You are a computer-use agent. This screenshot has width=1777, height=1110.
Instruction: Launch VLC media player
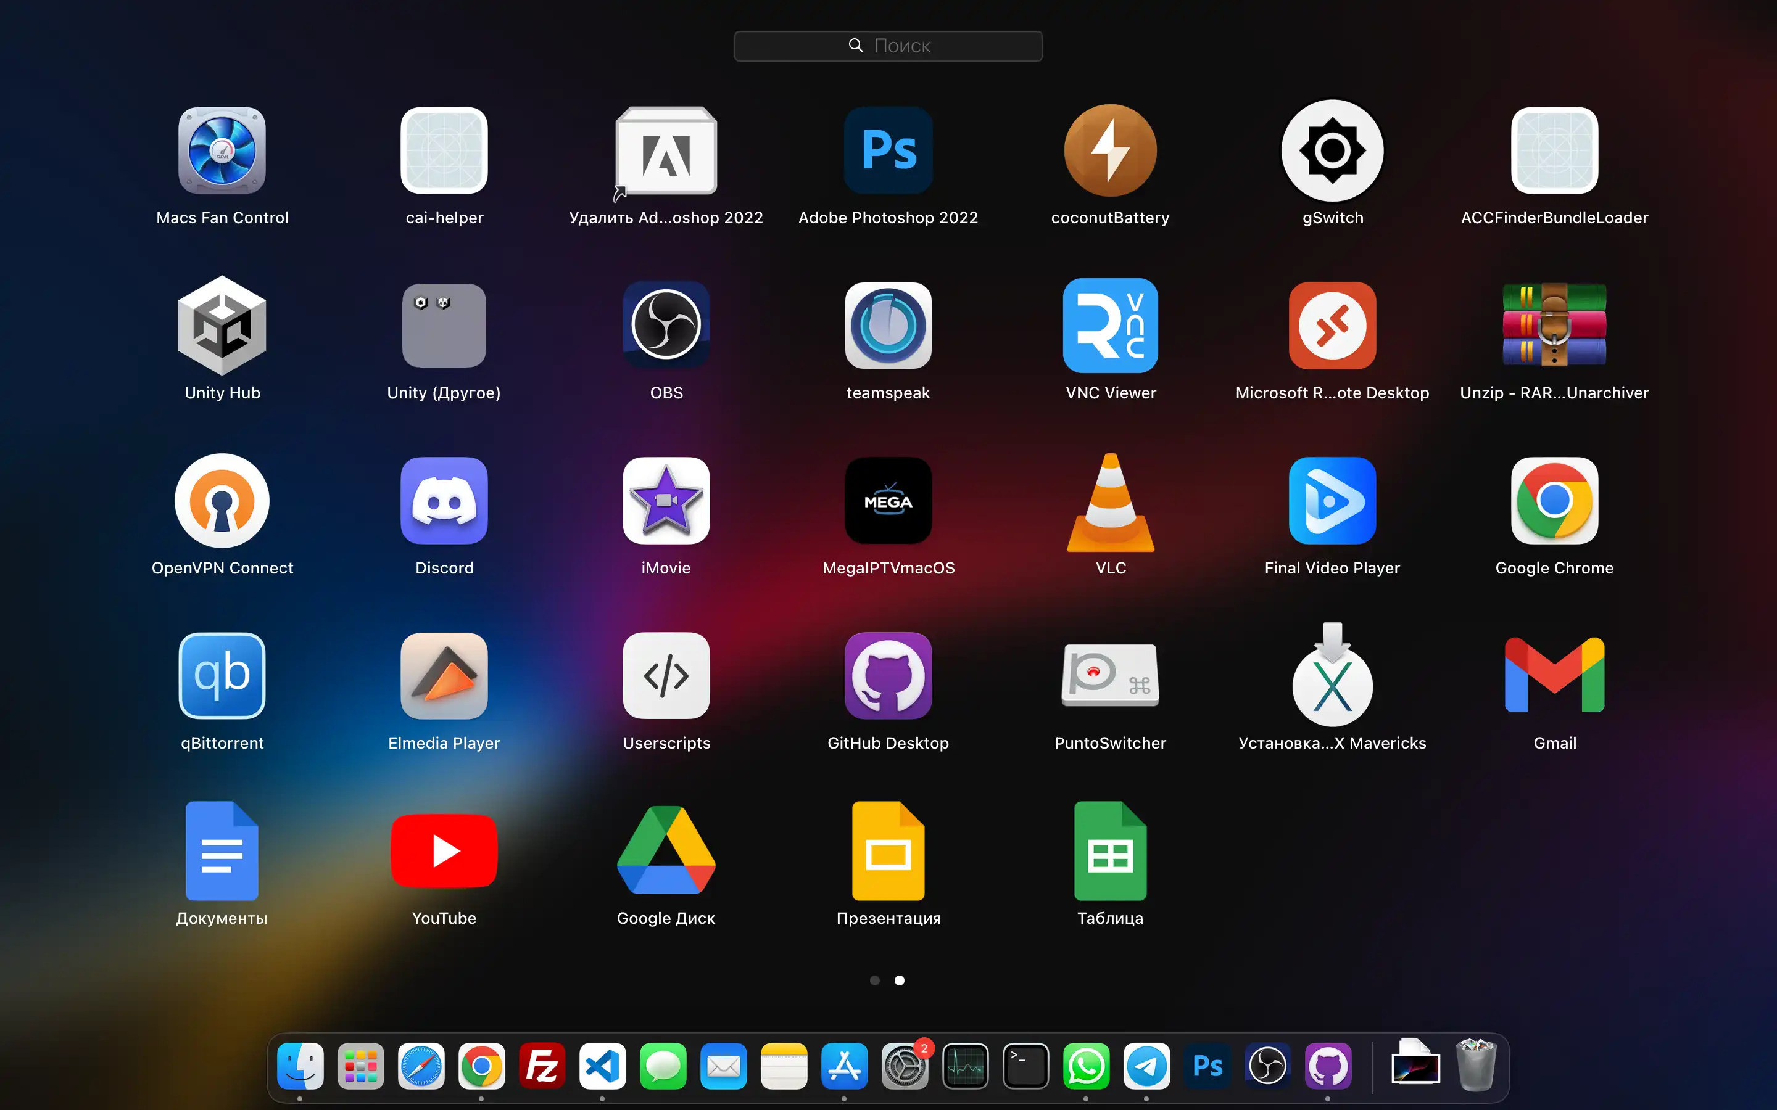pos(1110,502)
